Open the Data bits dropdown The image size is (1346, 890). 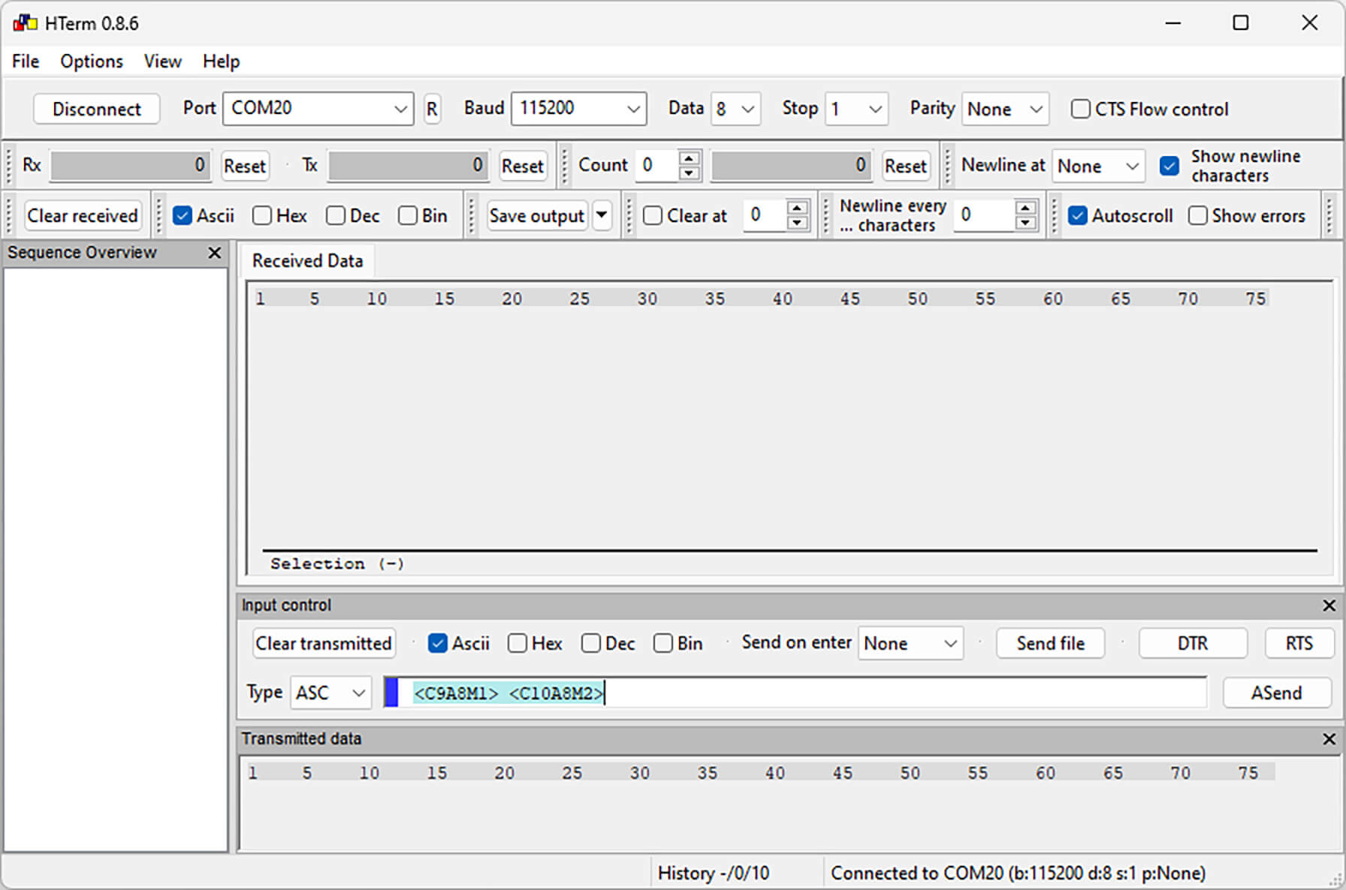tap(736, 110)
